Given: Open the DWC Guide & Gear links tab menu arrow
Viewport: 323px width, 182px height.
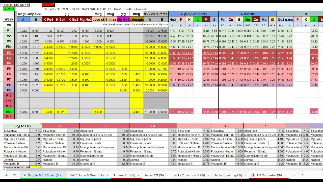Looking at the screenshot, I should click(108, 175).
